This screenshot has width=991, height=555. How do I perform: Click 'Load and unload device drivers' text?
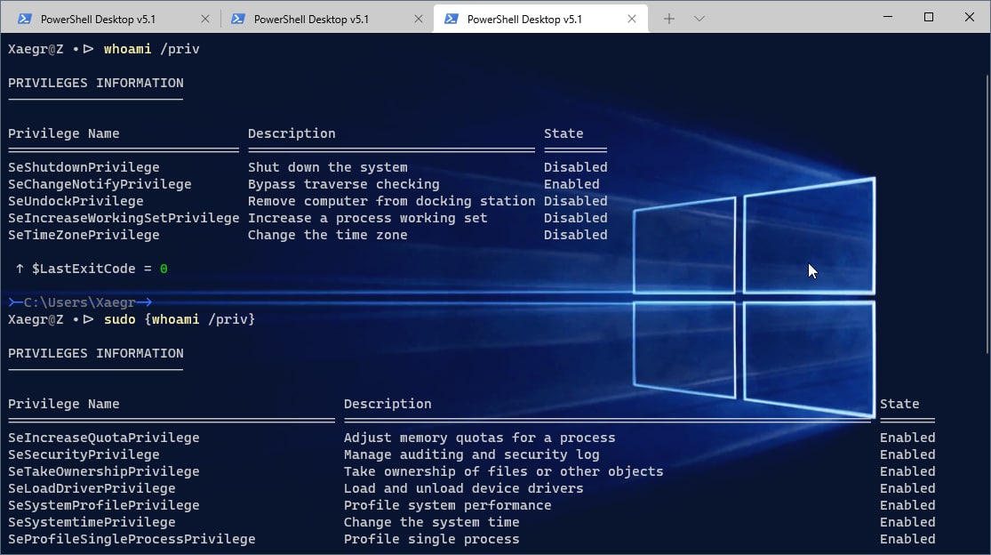coord(463,488)
